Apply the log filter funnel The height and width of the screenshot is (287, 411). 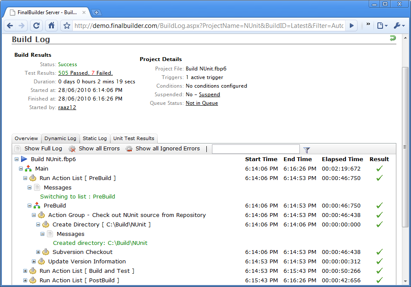(307, 150)
